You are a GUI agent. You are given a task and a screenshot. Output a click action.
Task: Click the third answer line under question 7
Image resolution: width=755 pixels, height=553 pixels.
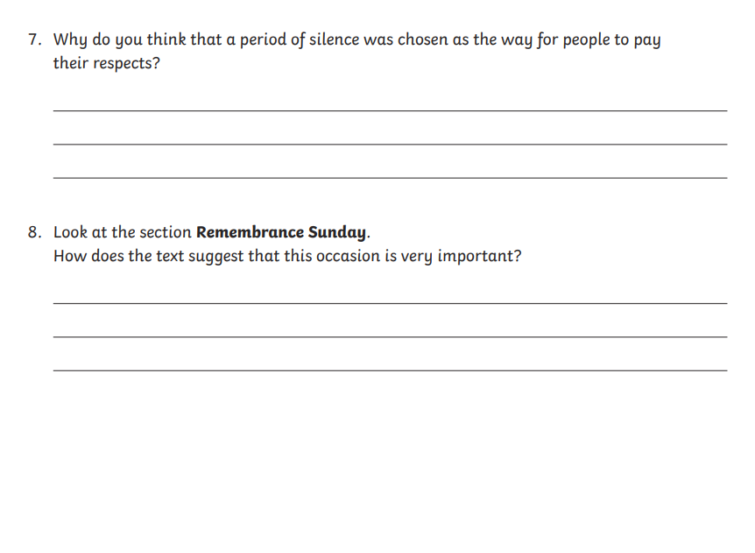(390, 178)
